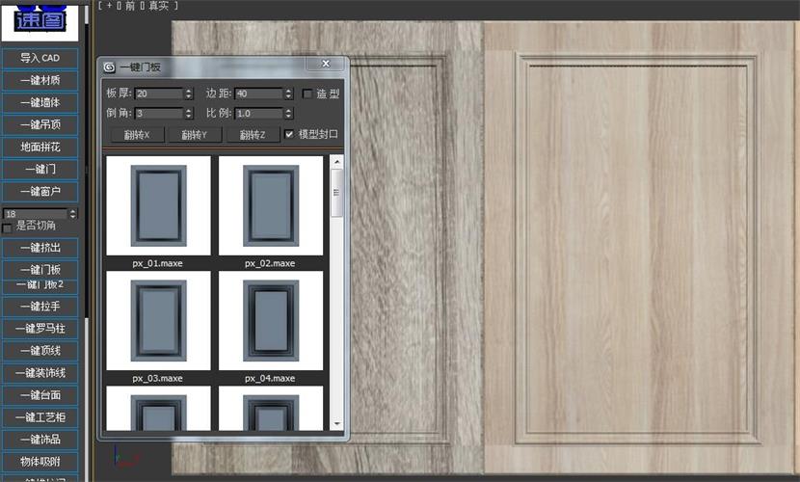Click the 一键门板2 button
This screenshot has height=482, width=800.
(x=40, y=285)
